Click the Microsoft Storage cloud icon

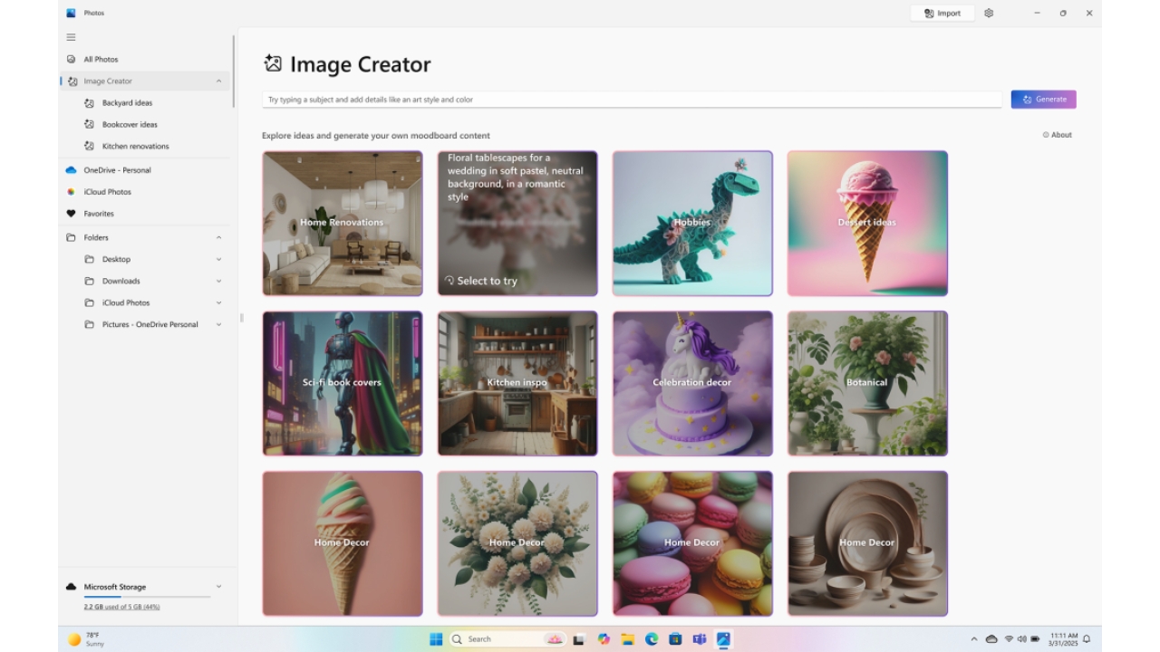click(72, 587)
